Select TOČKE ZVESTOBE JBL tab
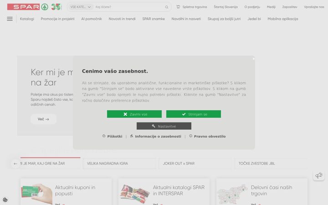Viewport: 328px width, 205px height. click(271, 164)
